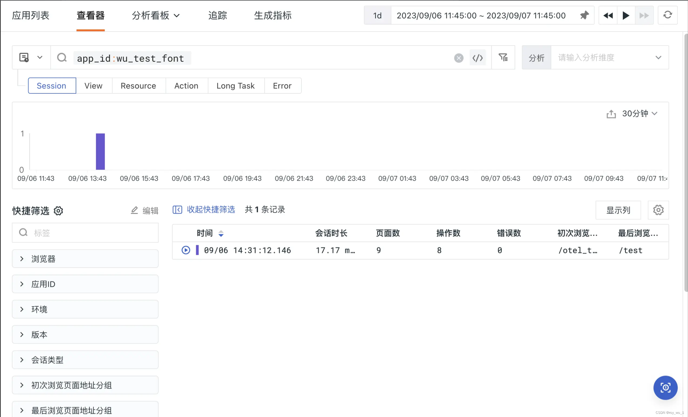Collapse the quick filter panel via 收起快捷筛选
The width and height of the screenshot is (688, 417).
(211, 210)
